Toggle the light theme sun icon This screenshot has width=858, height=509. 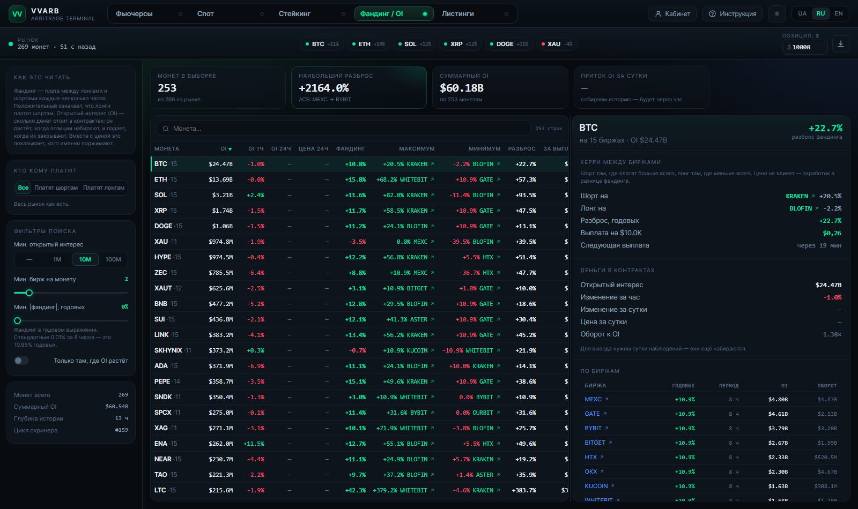tap(777, 14)
